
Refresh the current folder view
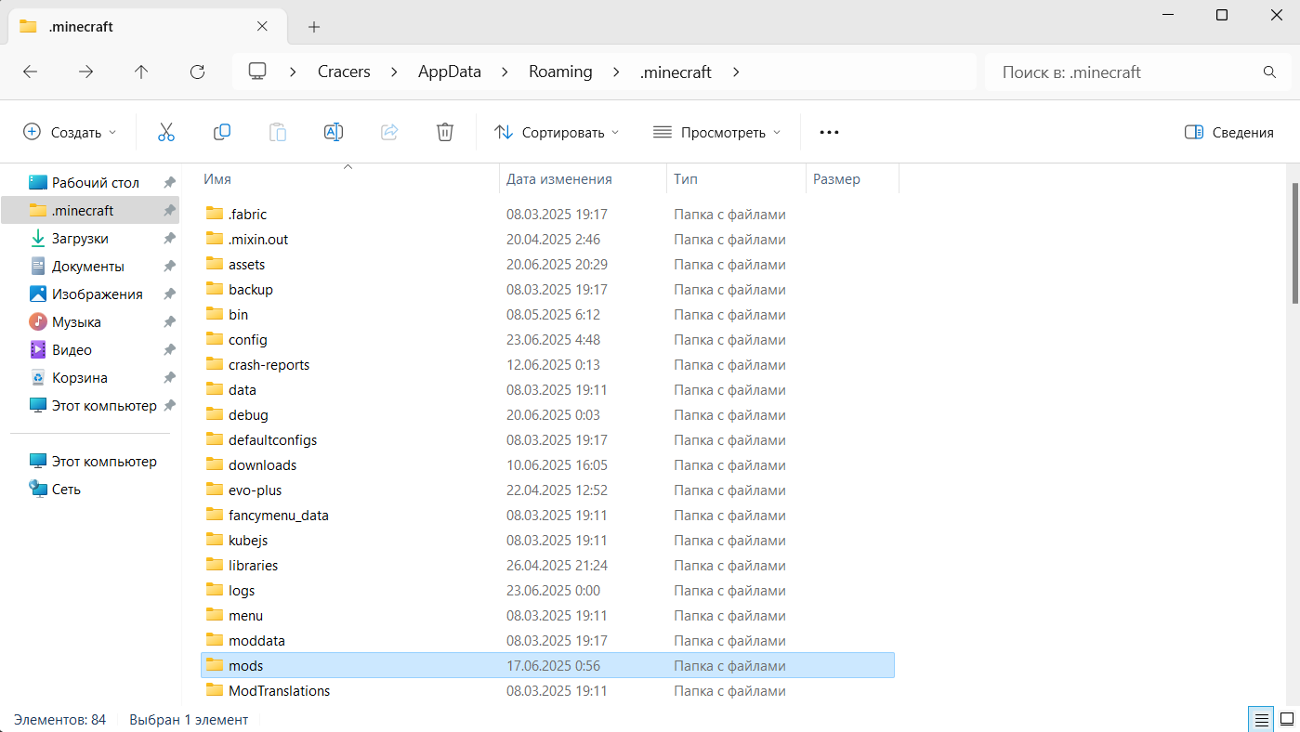[x=197, y=72]
